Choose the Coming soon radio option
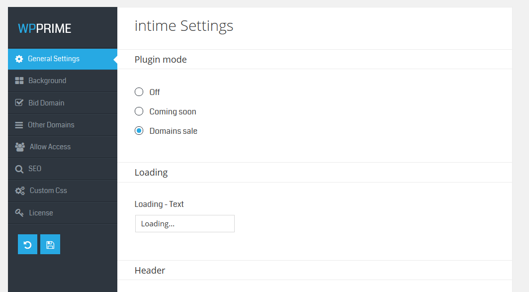This screenshot has height=292, width=529. coord(139,111)
